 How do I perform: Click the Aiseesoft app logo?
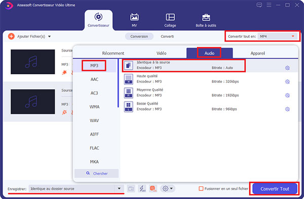coord(9,6)
